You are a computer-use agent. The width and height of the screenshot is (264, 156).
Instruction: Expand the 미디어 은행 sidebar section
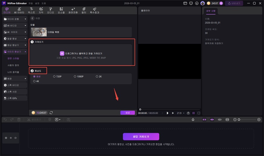pyautogui.click(x=15, y=19)
